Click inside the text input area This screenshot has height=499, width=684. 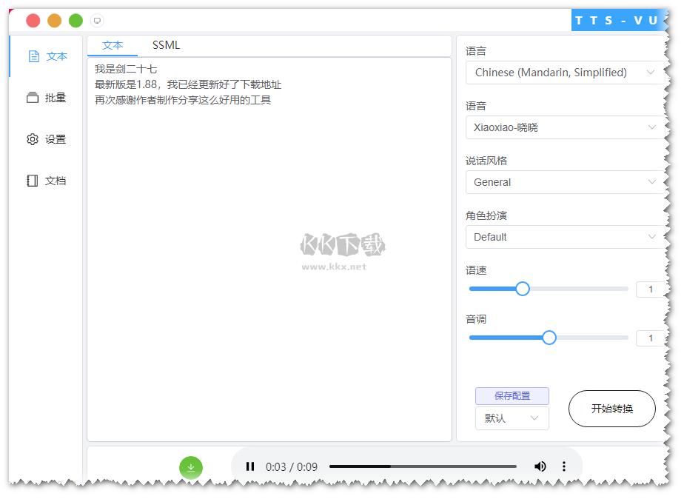(x=269, y=259)
